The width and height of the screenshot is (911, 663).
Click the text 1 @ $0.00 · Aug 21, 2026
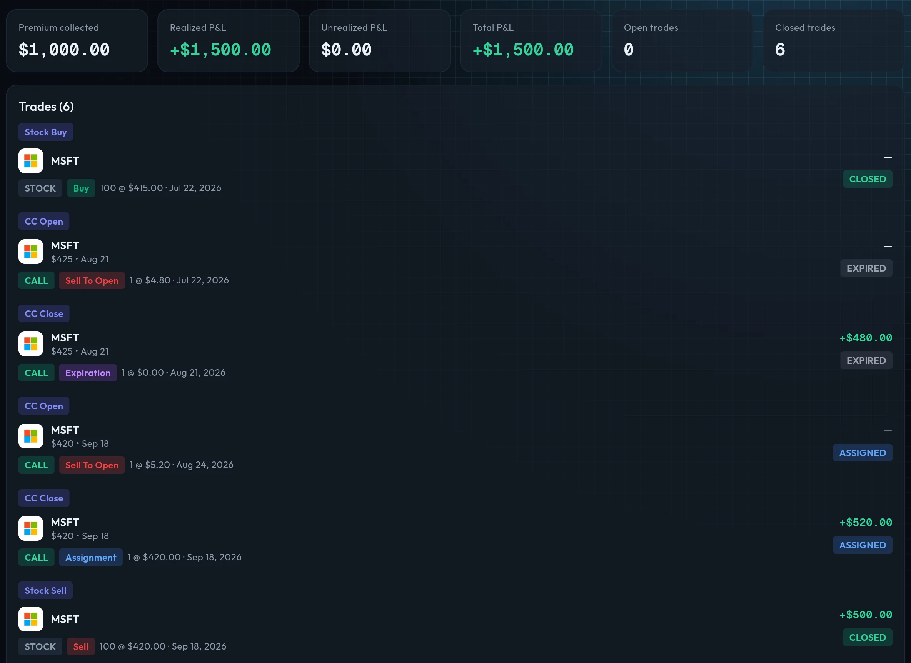tap(174, 373)
